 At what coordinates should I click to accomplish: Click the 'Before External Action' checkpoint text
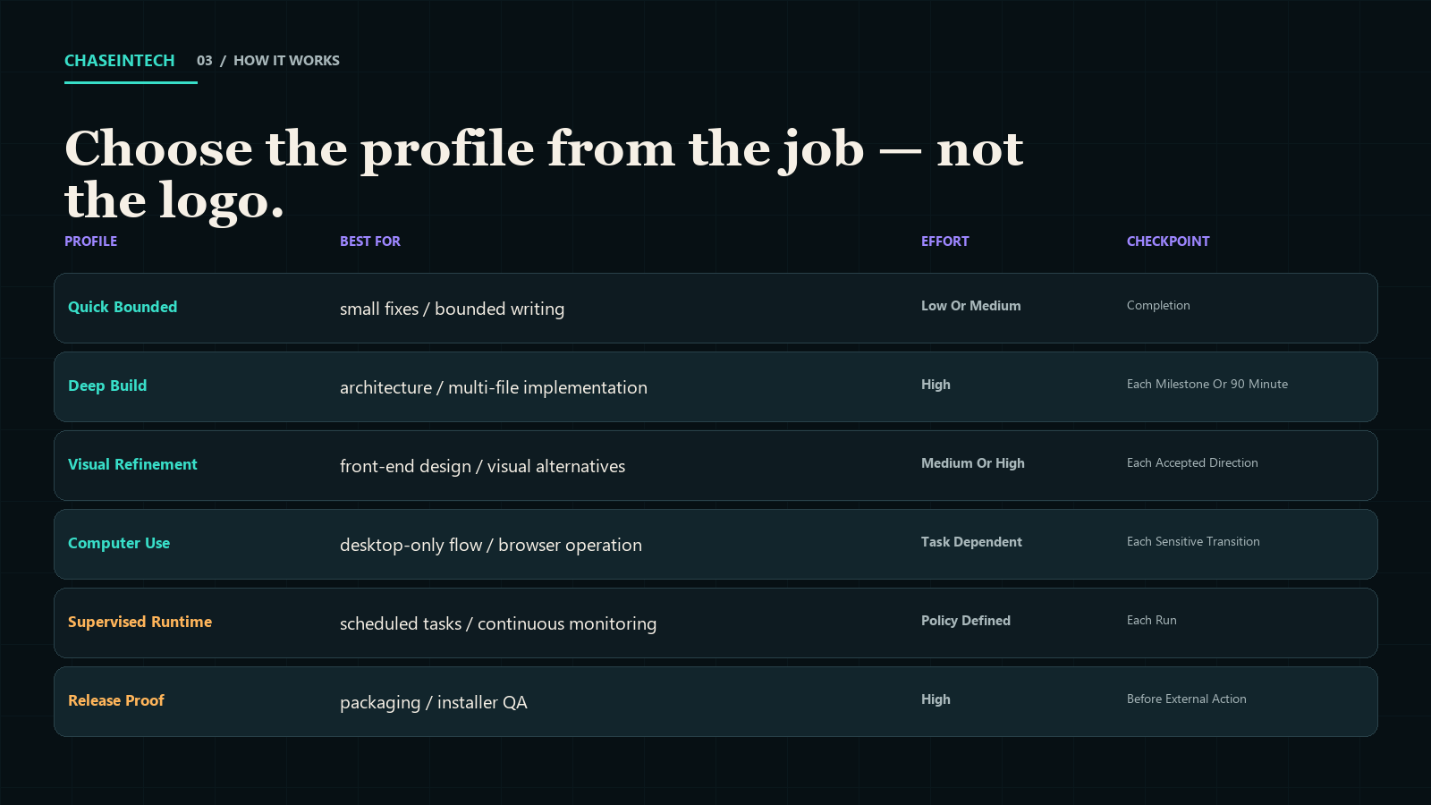point(1187,699)
